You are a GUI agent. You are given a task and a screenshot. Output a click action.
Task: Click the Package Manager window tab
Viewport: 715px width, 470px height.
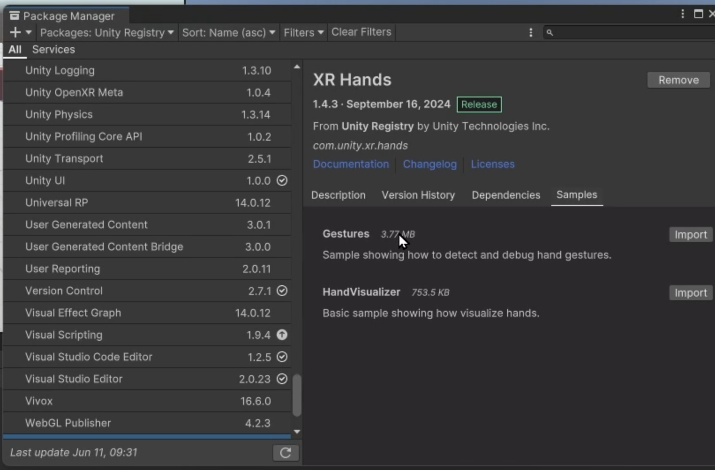66,16
